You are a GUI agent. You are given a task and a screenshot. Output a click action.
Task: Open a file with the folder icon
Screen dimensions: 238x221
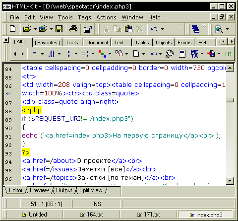27,29
